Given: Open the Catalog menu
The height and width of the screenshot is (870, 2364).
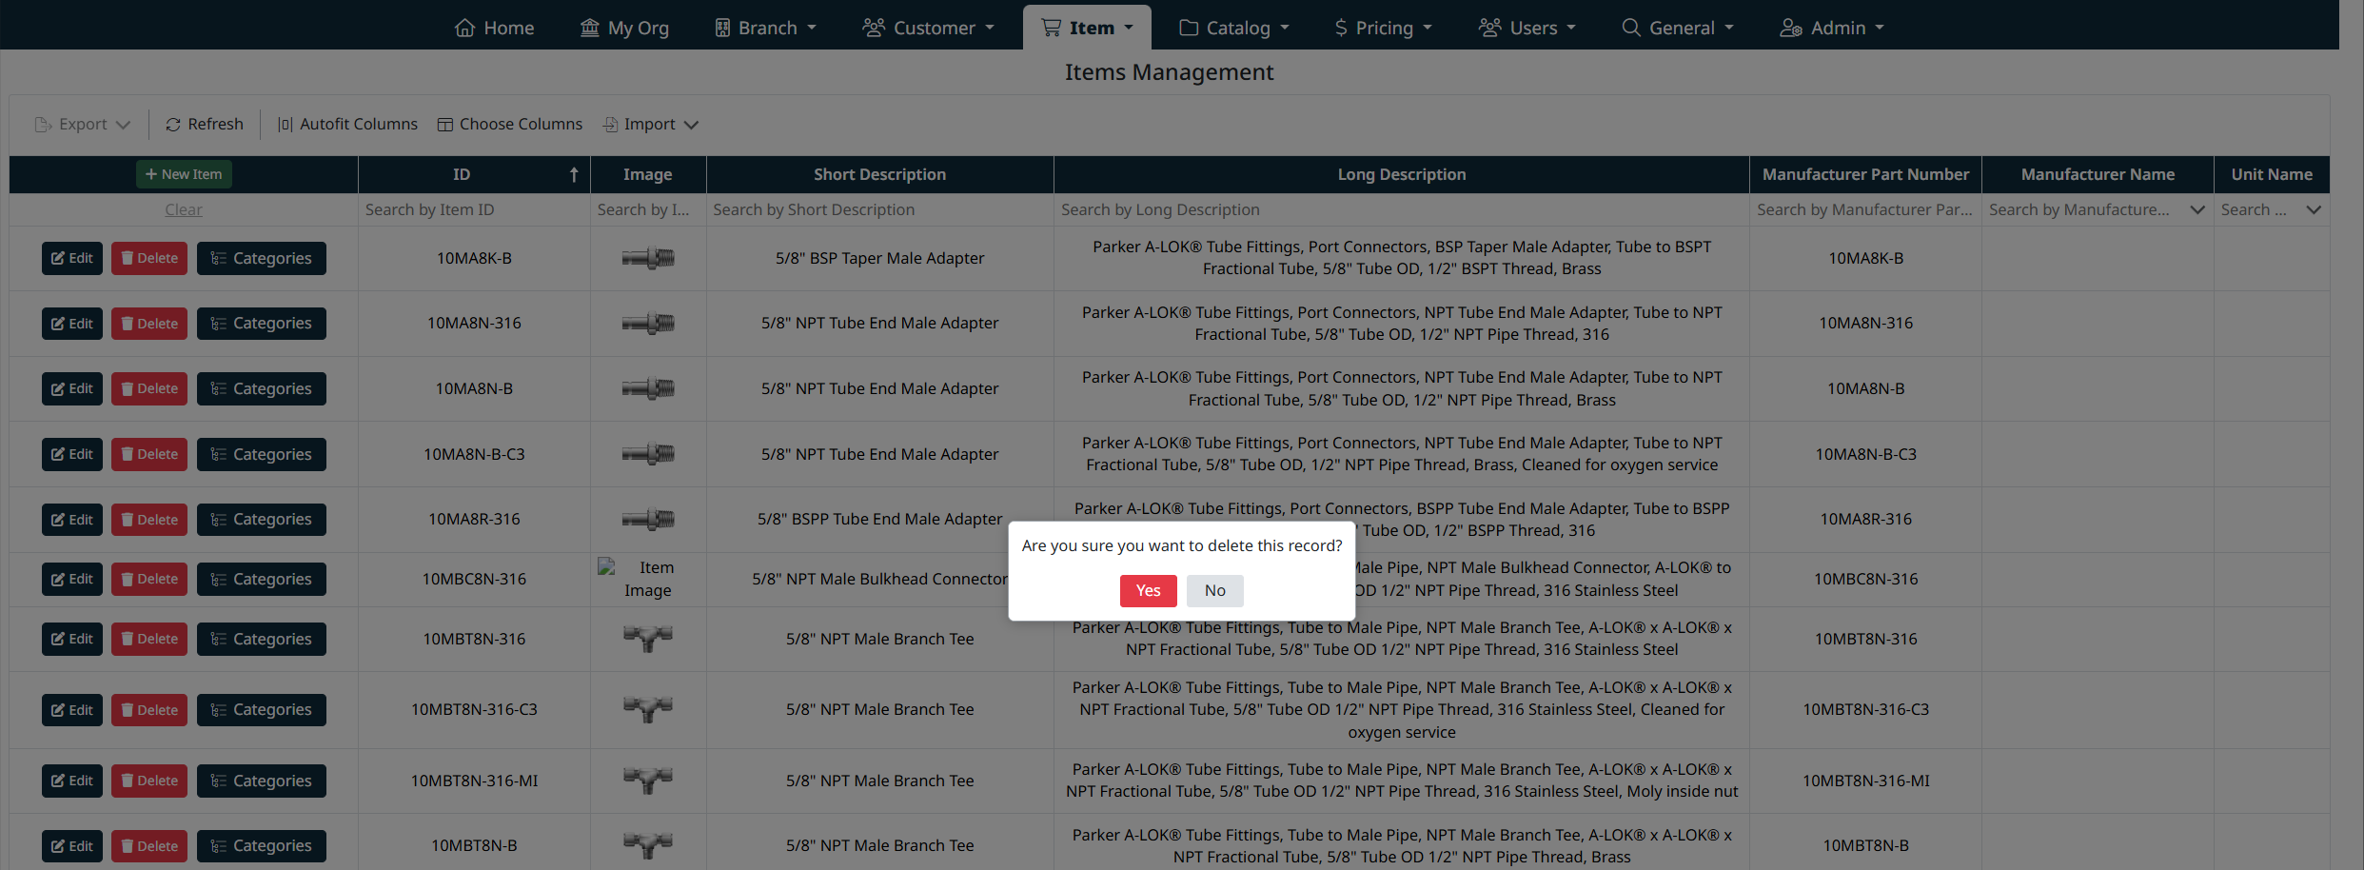Looking at the screenshot, I should click(x=1234, y=28).
